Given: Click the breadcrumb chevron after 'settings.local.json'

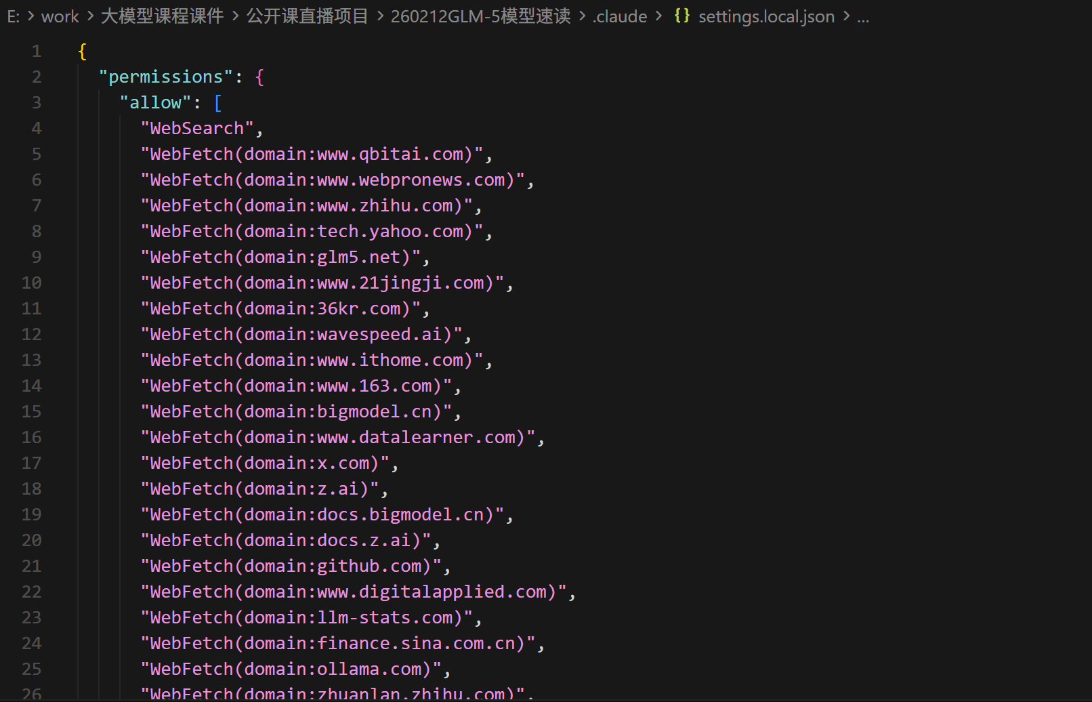Looking at the screenshot, I should 846,16.
